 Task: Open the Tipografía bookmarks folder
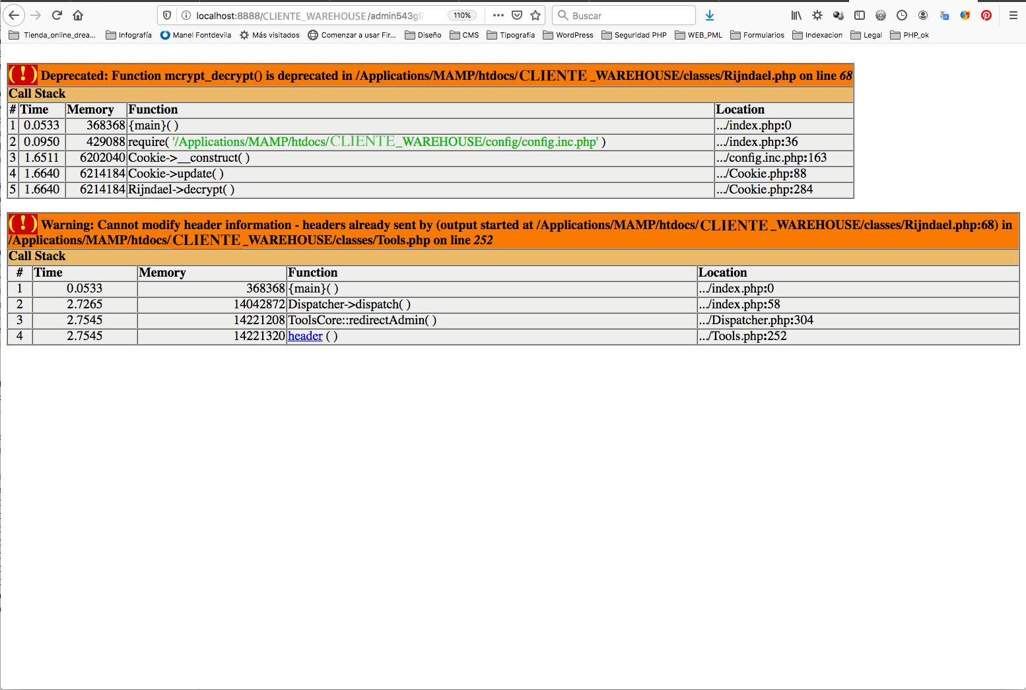(x=511, y=35)
